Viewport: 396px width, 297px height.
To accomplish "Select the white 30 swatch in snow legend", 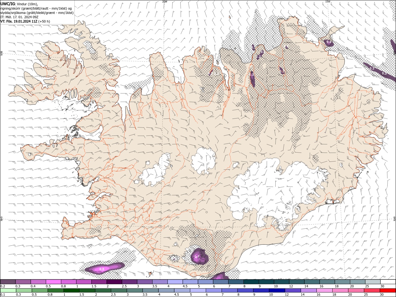I will tap(388, 282).
